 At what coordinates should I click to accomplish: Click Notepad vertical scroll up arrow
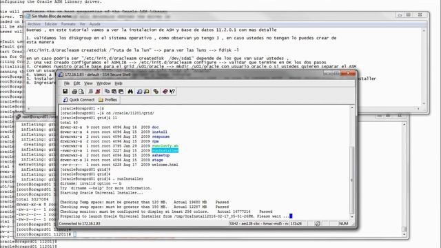coord(424,30)
